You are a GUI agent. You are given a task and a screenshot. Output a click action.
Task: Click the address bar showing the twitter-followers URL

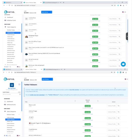[x=62, y=72]
